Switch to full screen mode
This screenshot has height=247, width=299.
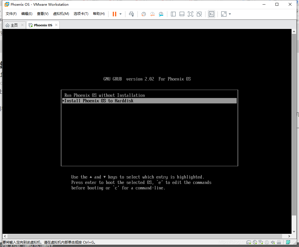tap(191, 14)
